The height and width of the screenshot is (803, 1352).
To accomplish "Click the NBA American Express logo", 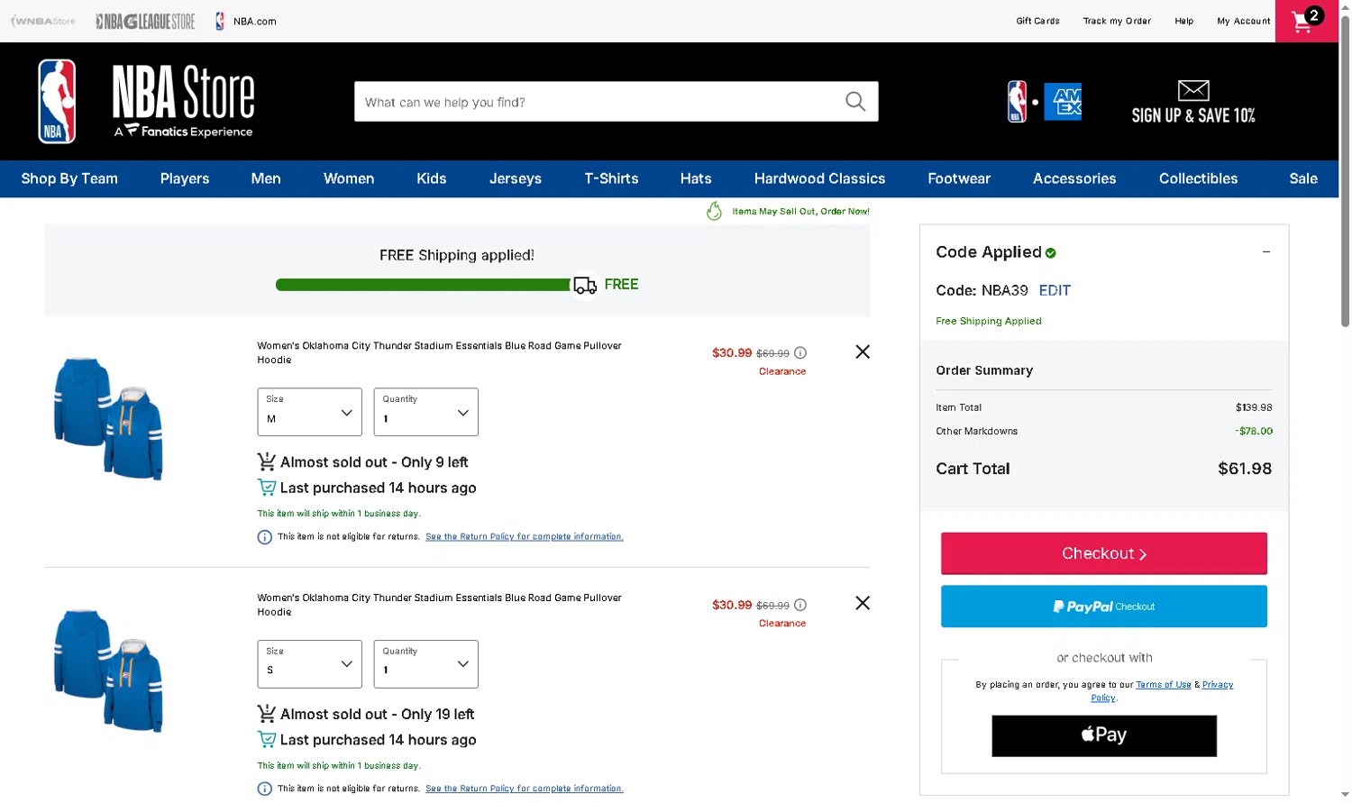I will click(x=1045, y=102).
